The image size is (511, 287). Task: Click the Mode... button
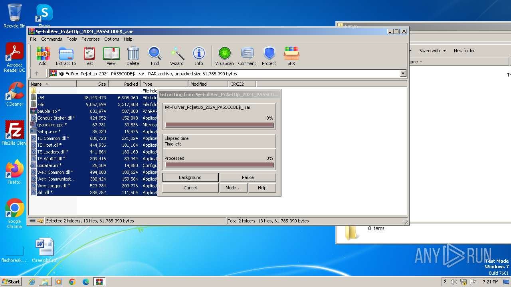[x=233, y=188]
